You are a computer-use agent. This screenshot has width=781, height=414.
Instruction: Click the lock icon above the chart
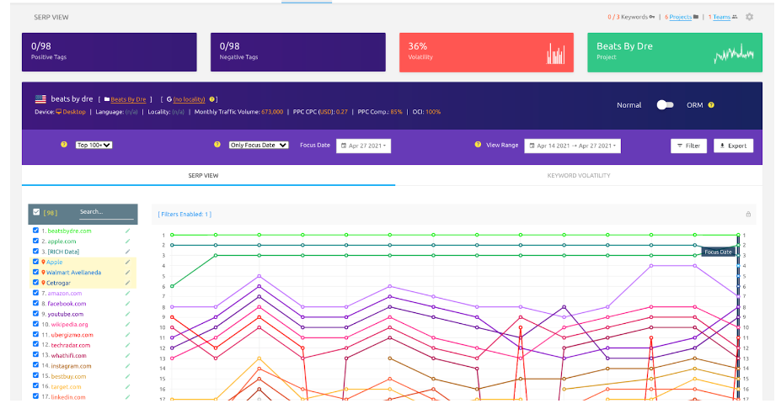748,215
